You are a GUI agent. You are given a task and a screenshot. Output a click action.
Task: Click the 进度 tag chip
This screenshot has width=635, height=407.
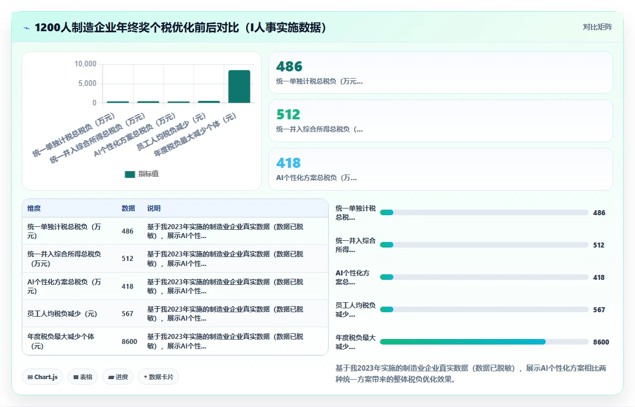coord(118,377)
